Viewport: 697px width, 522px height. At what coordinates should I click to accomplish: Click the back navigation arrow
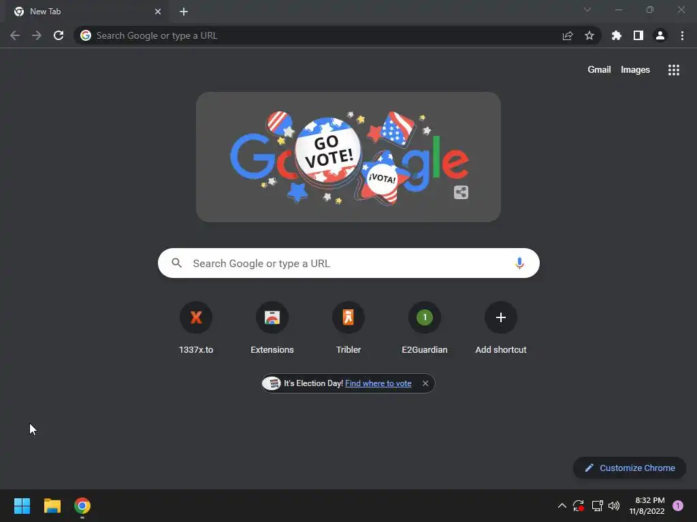[x=15, y=35]
